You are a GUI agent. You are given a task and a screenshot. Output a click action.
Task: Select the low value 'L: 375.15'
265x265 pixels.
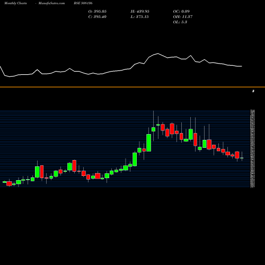pyautogui.click(x=139, y=16)
